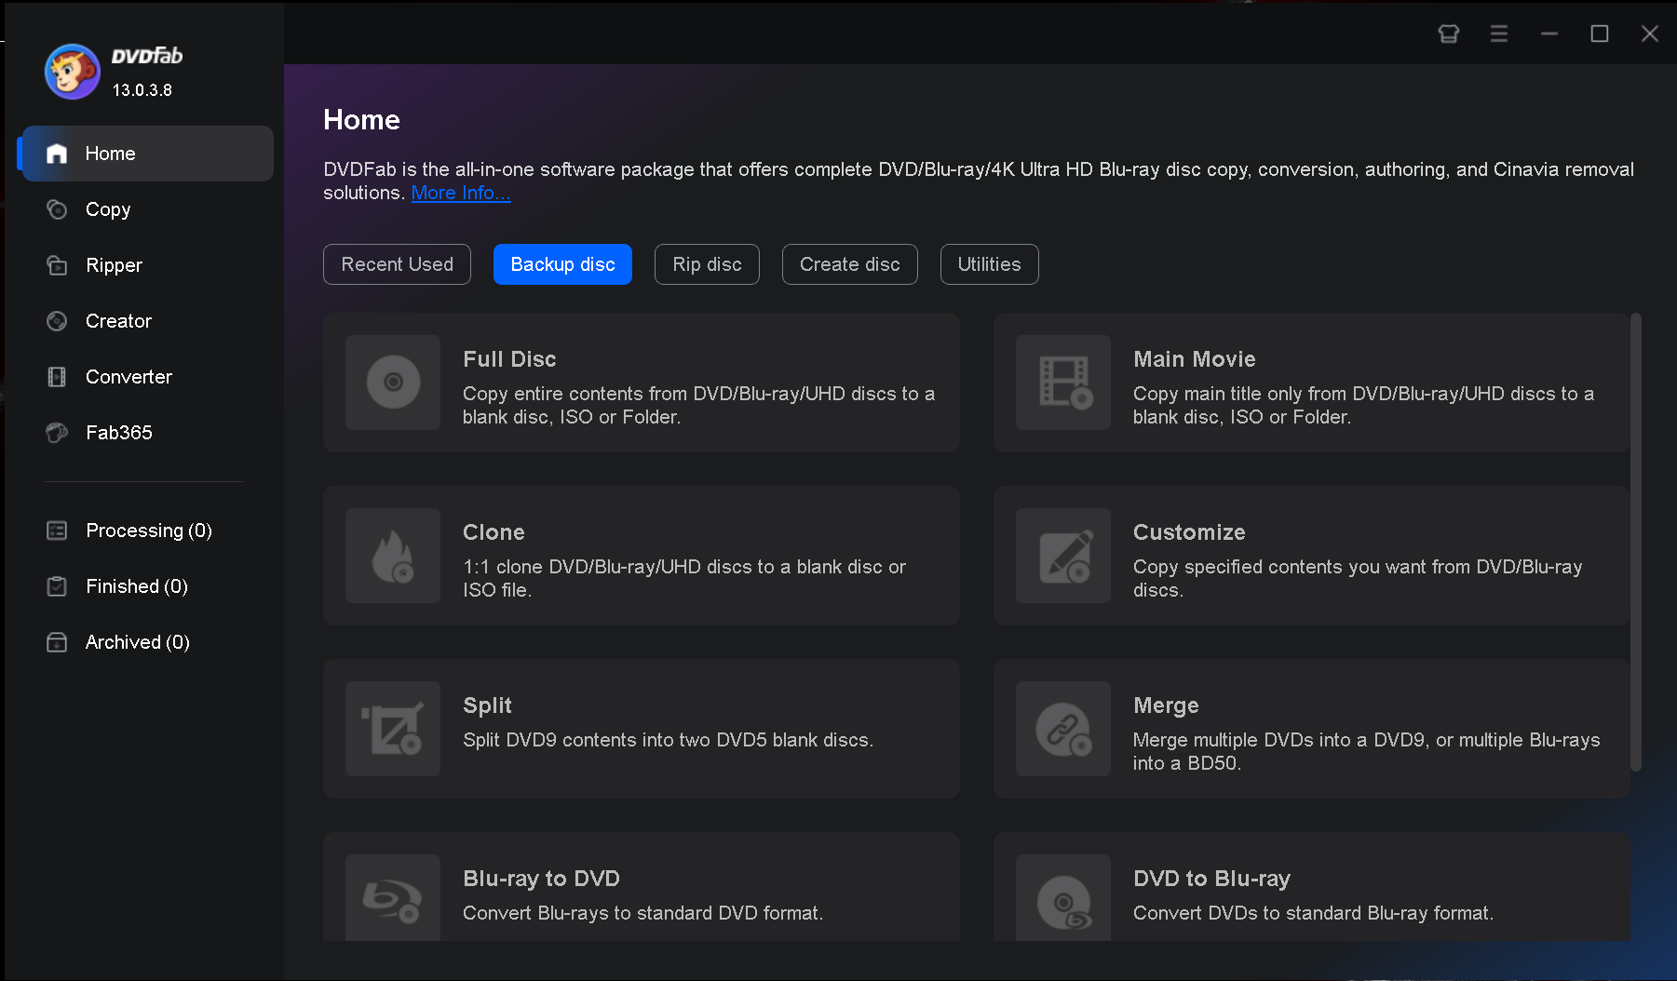
Task: Click the Archived box icon
Action: coord(57,642)
